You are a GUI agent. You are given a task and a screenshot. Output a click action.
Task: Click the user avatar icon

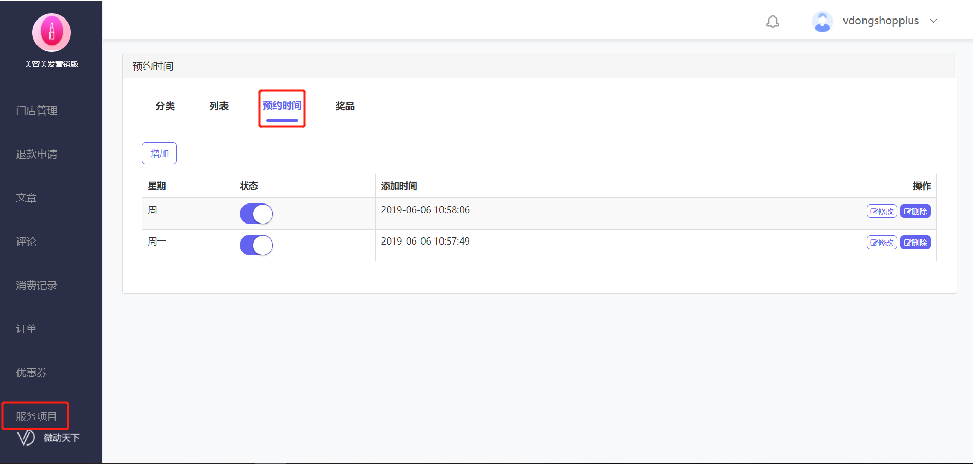[x=822, y=22]
